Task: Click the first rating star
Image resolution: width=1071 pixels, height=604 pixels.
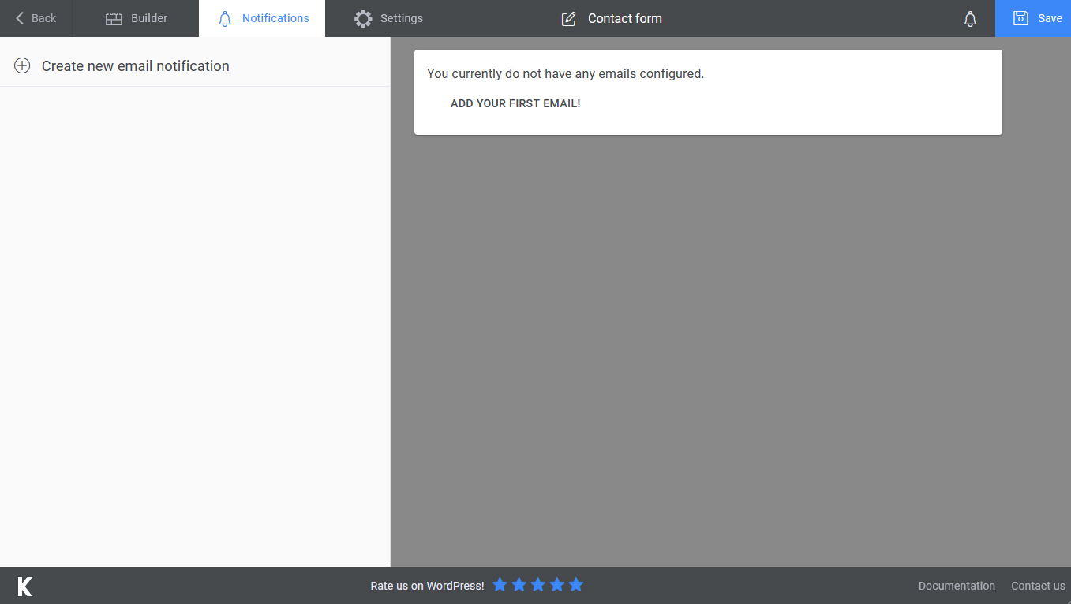Action: click(x=500, y=584)
